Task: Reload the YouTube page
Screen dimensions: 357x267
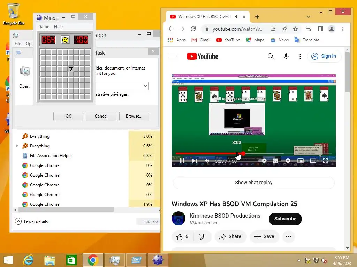Action: 193,29
